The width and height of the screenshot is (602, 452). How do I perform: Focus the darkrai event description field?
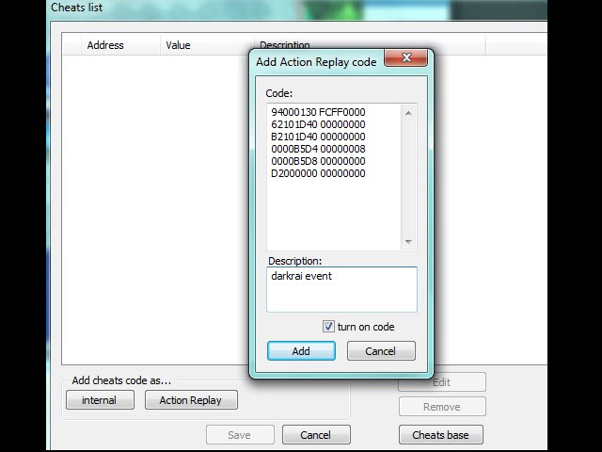click(x=341, y=289)
